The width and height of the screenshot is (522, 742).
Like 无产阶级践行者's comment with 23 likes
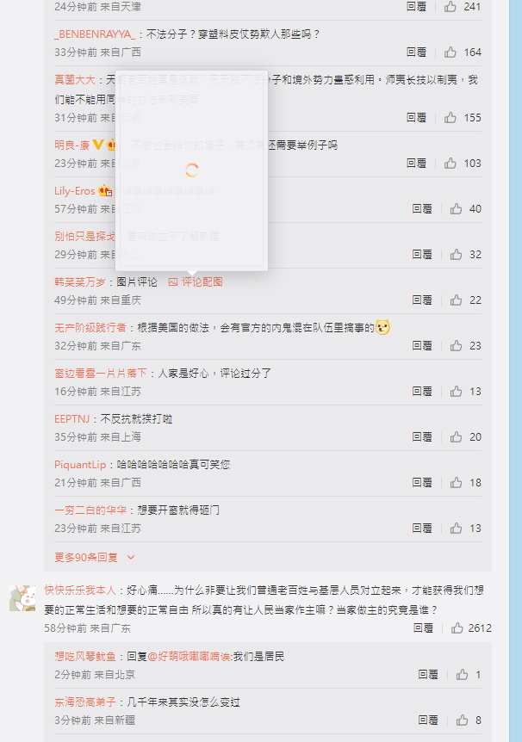tap(457, 345)
